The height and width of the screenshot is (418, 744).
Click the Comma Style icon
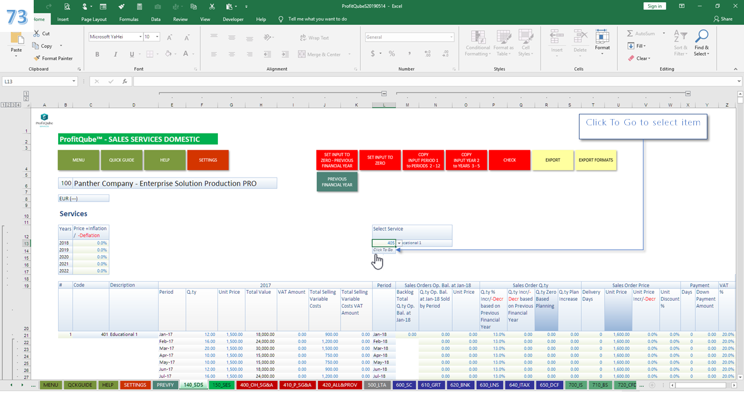click(x=409, y=53)
